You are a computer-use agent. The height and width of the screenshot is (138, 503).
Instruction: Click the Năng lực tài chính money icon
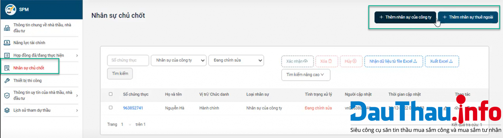(x=7, y=43)
